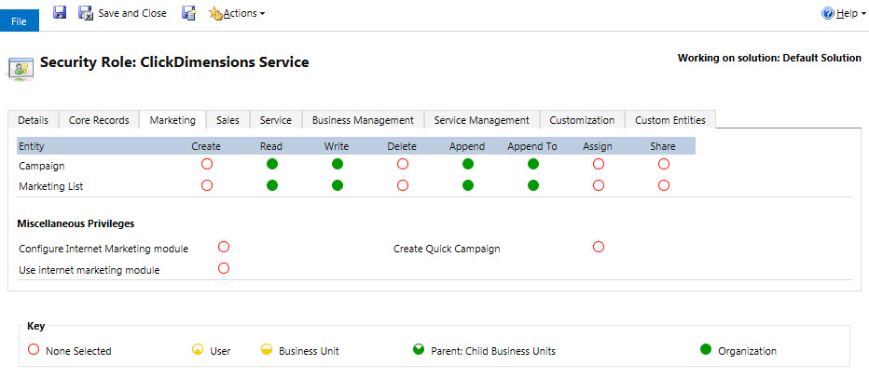Click the Write column header
This screenshot has width=869, height=378.
tap(337, 147)
